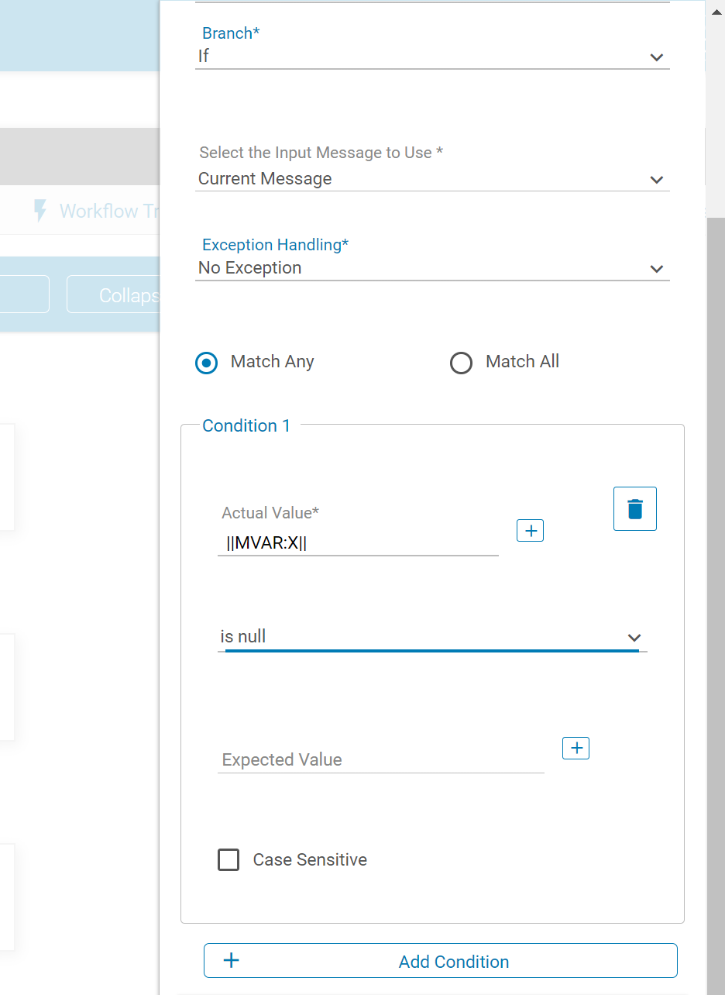Click the Collapse button in the background
725x995 pixels.
click(114, 294)
